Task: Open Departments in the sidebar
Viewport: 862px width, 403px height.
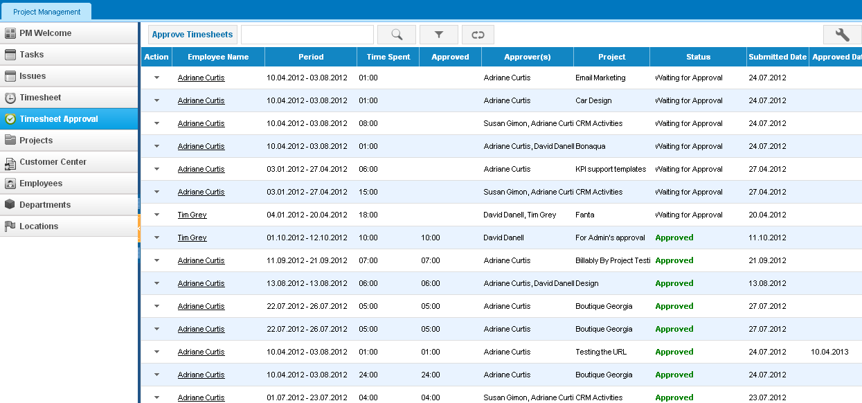Action: tap(69, 205)
